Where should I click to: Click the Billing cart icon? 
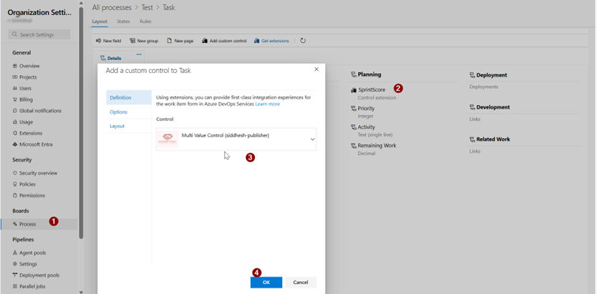click(x=15, y=99)
